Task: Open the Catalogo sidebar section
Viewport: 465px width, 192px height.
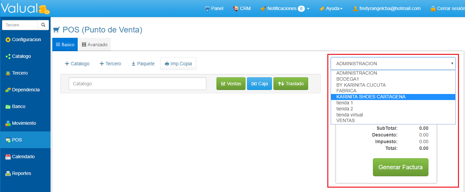Action: 21,56
